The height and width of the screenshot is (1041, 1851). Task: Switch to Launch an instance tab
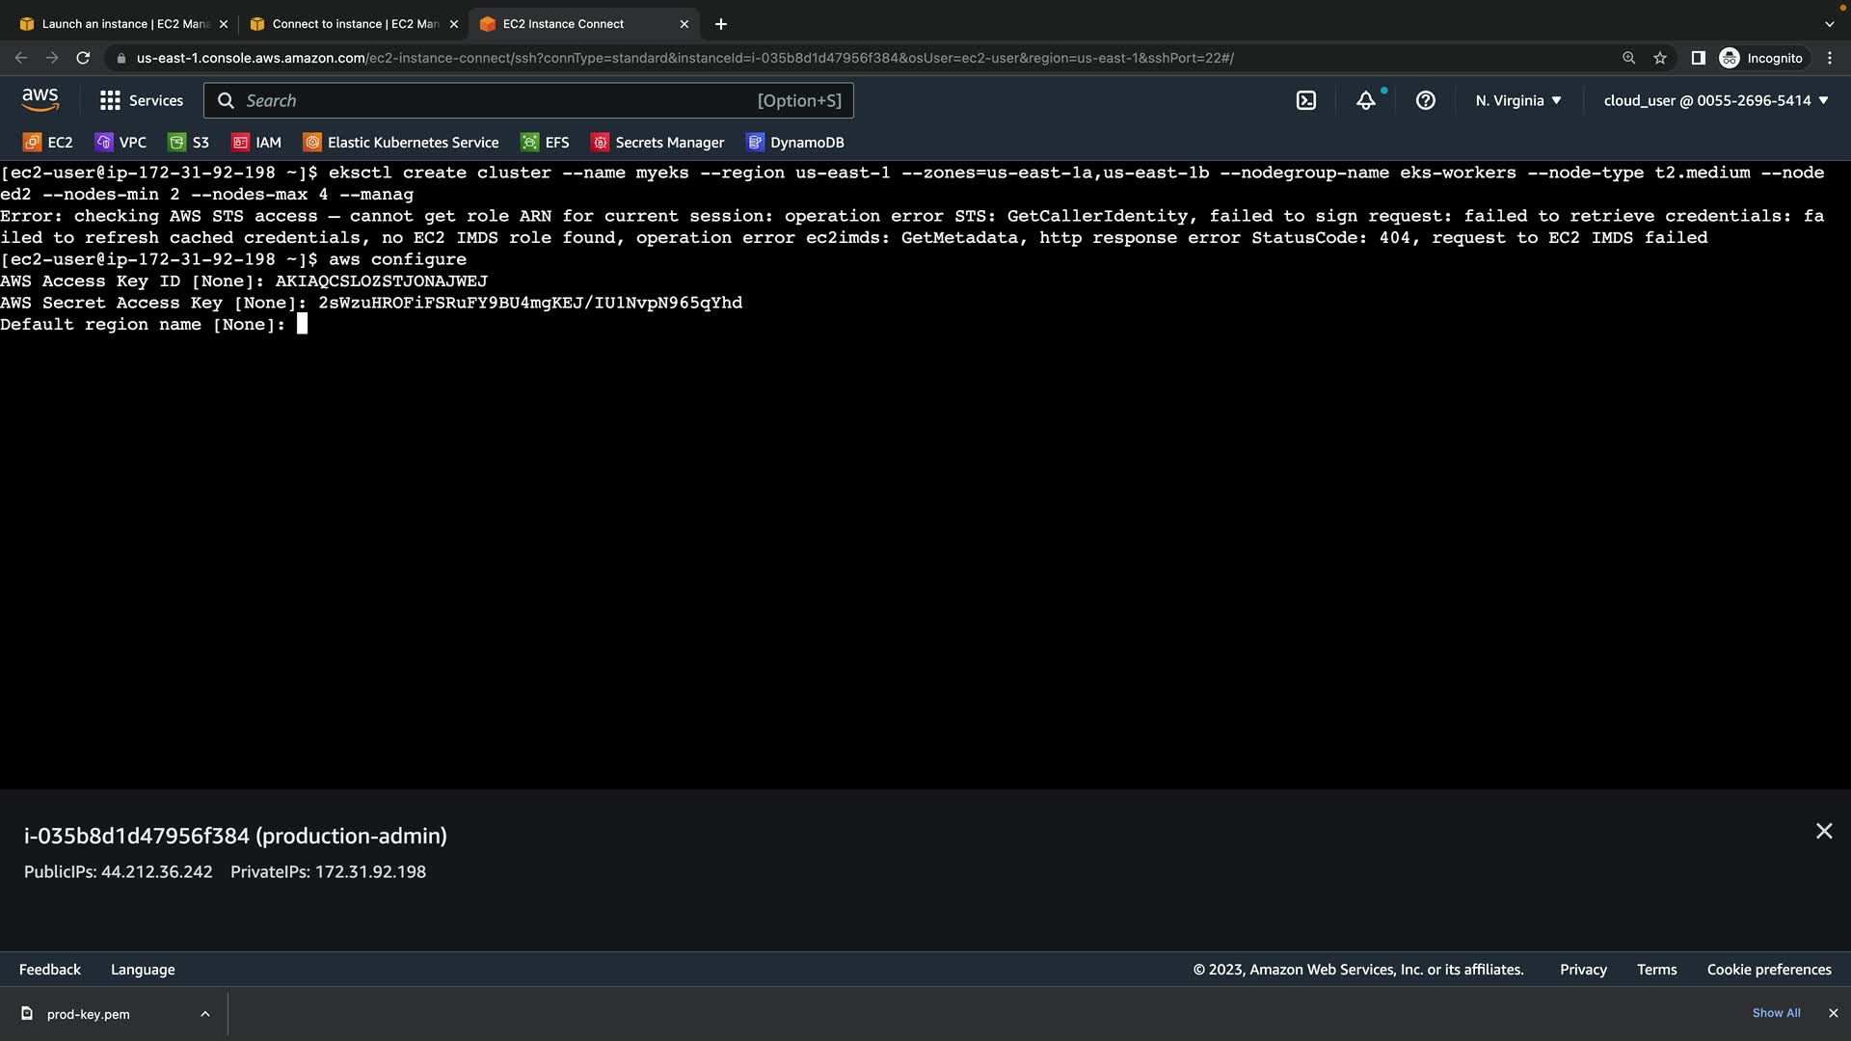point(116,24)
